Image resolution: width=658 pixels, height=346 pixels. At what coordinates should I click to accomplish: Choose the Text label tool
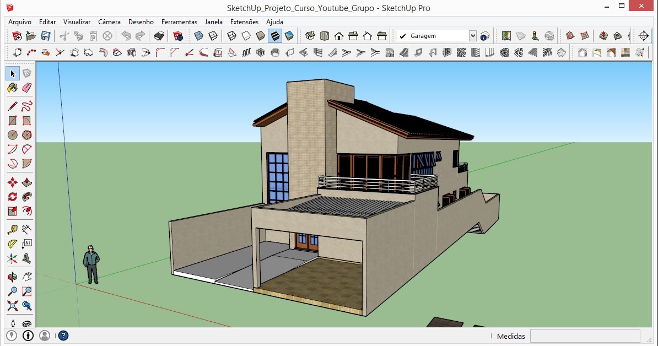click(x=27, y=244)
